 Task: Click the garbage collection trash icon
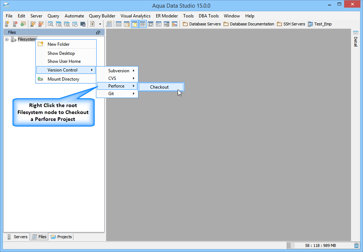click(356, 245)
